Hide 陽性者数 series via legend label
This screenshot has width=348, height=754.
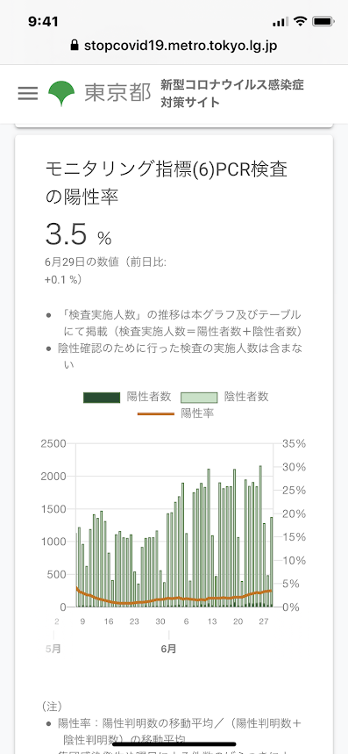tap(149, 397)
